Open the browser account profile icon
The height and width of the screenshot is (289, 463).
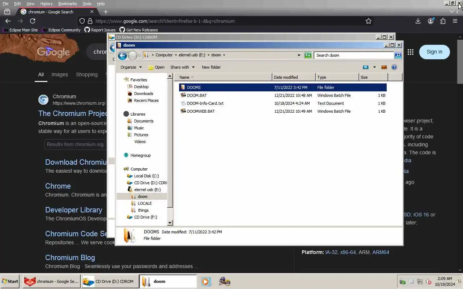tap(430, 21)
